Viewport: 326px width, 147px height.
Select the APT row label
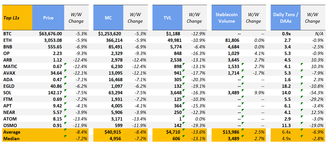[7, 106]
